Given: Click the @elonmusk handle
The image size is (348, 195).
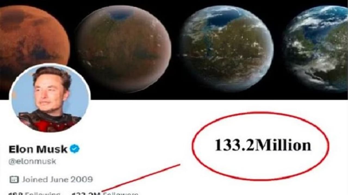Looking at the screenshot, I should (32, 161).
